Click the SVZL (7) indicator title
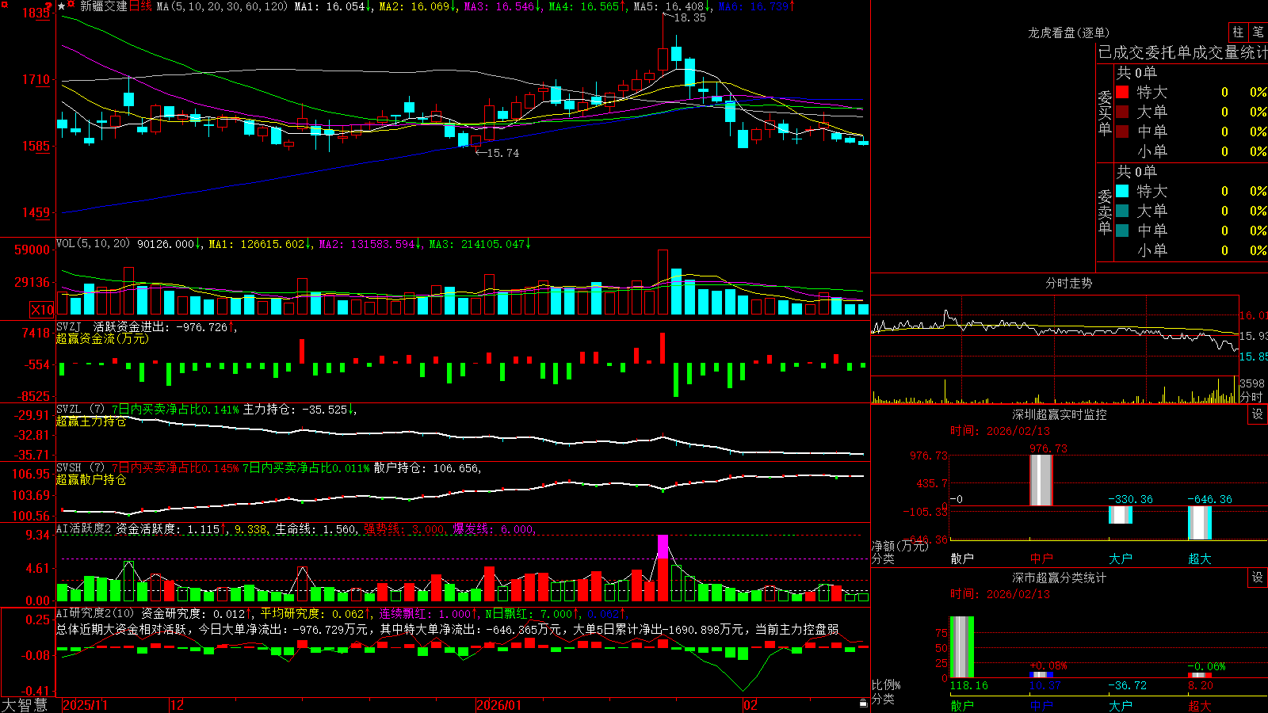 coord(80,410)
